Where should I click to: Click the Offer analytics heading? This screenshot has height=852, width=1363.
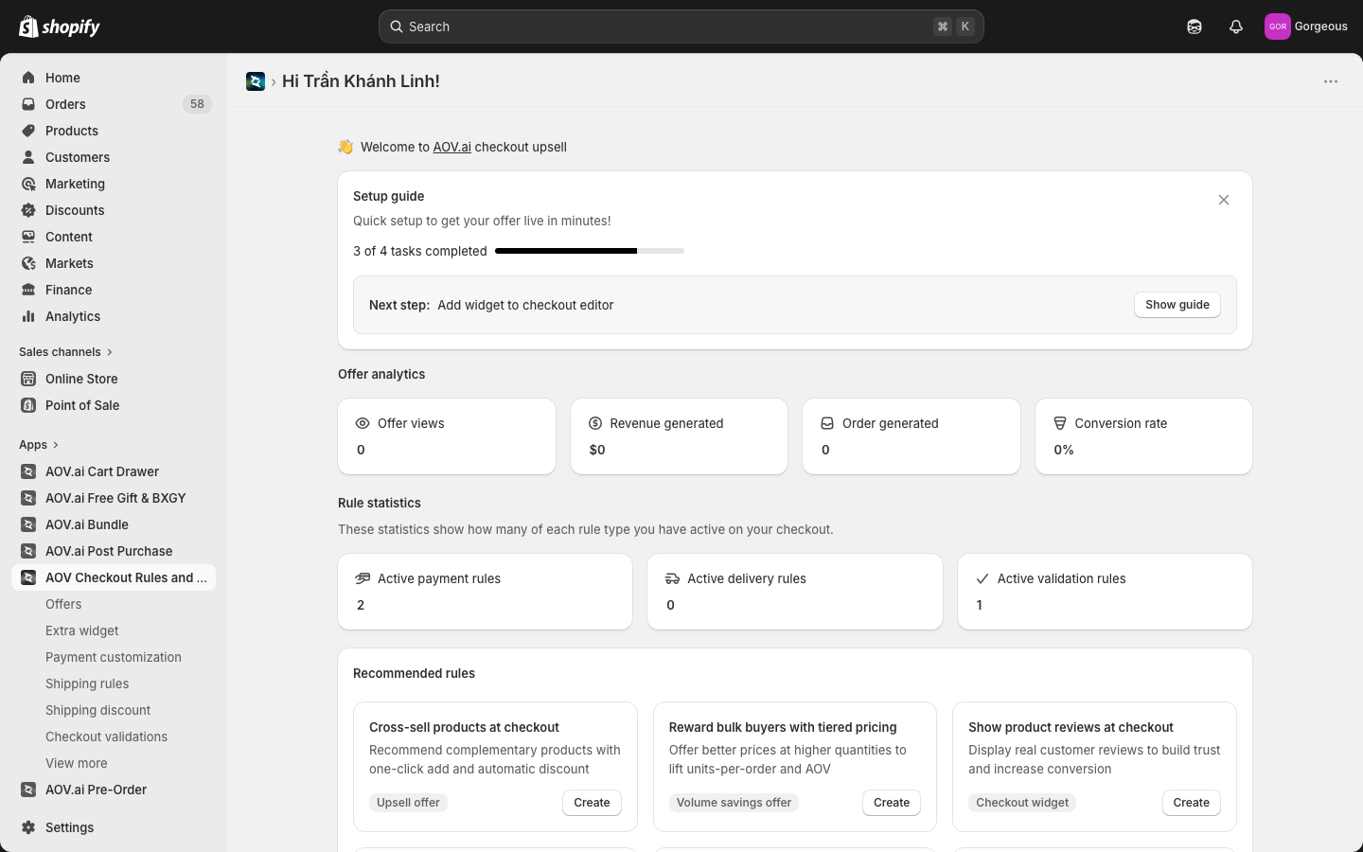click(381, 374)
